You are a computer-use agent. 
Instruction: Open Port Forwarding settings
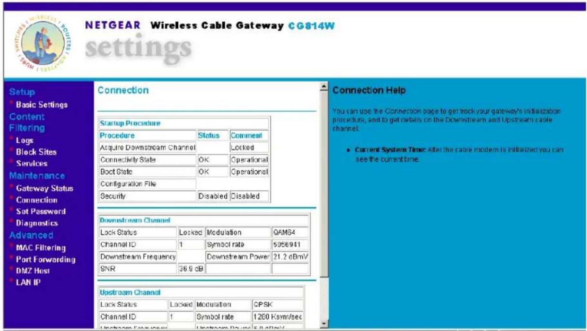coord(46,259)
